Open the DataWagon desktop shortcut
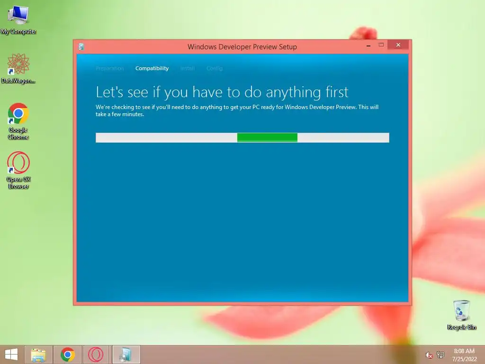The height and width of the screenshot is (364, 485). (x=18, y=68)
